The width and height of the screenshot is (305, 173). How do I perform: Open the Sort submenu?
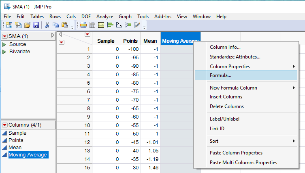tap(246, 141)
